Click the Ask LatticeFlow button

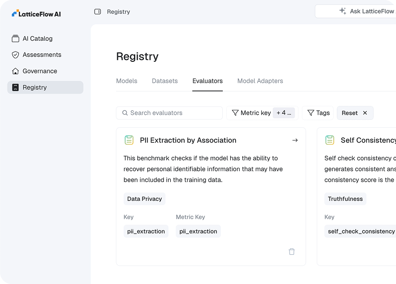(x=366, y=11)
